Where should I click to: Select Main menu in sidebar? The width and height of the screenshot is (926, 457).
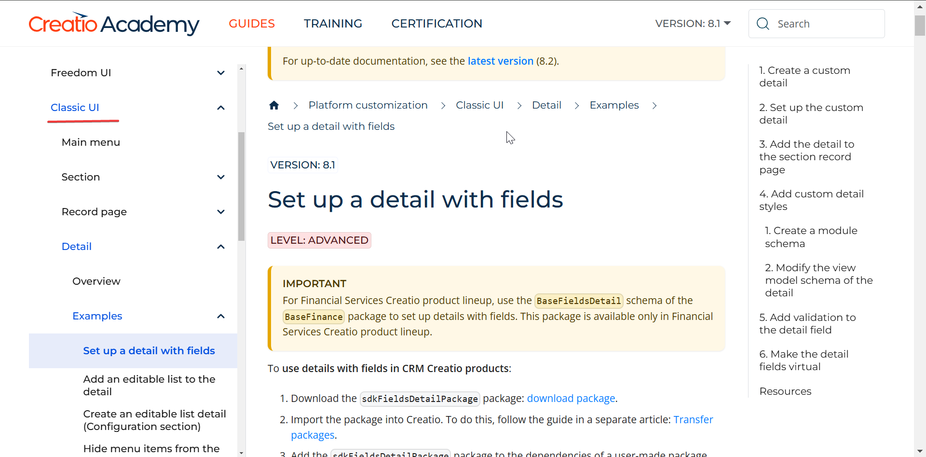click(91, 142)
